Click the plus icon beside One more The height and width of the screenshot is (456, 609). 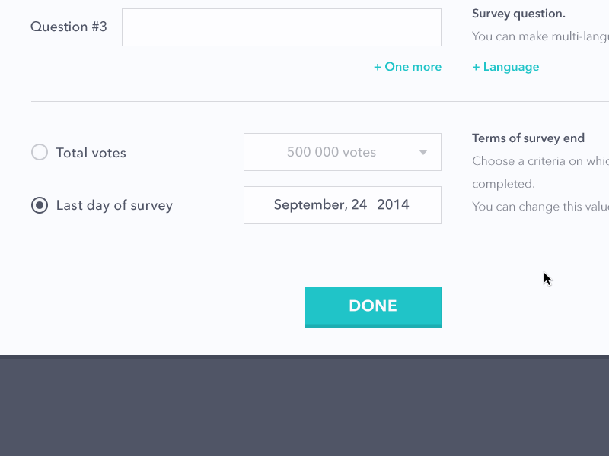[378, 67]
